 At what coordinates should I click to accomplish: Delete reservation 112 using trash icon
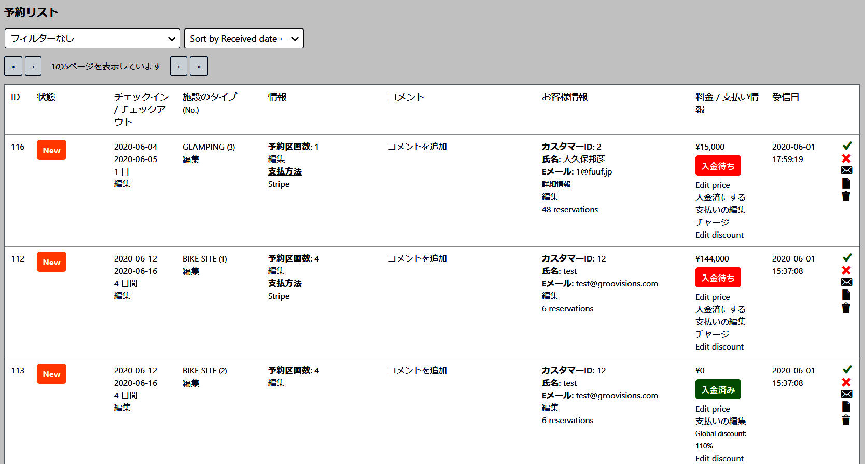(x=846, y=308)
